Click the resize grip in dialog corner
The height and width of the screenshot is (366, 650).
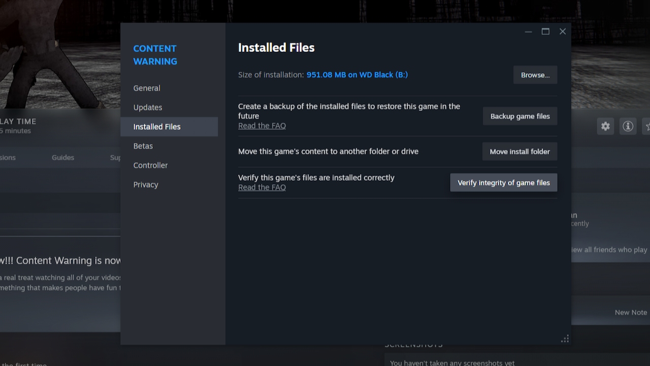click(x=565, y=339)
